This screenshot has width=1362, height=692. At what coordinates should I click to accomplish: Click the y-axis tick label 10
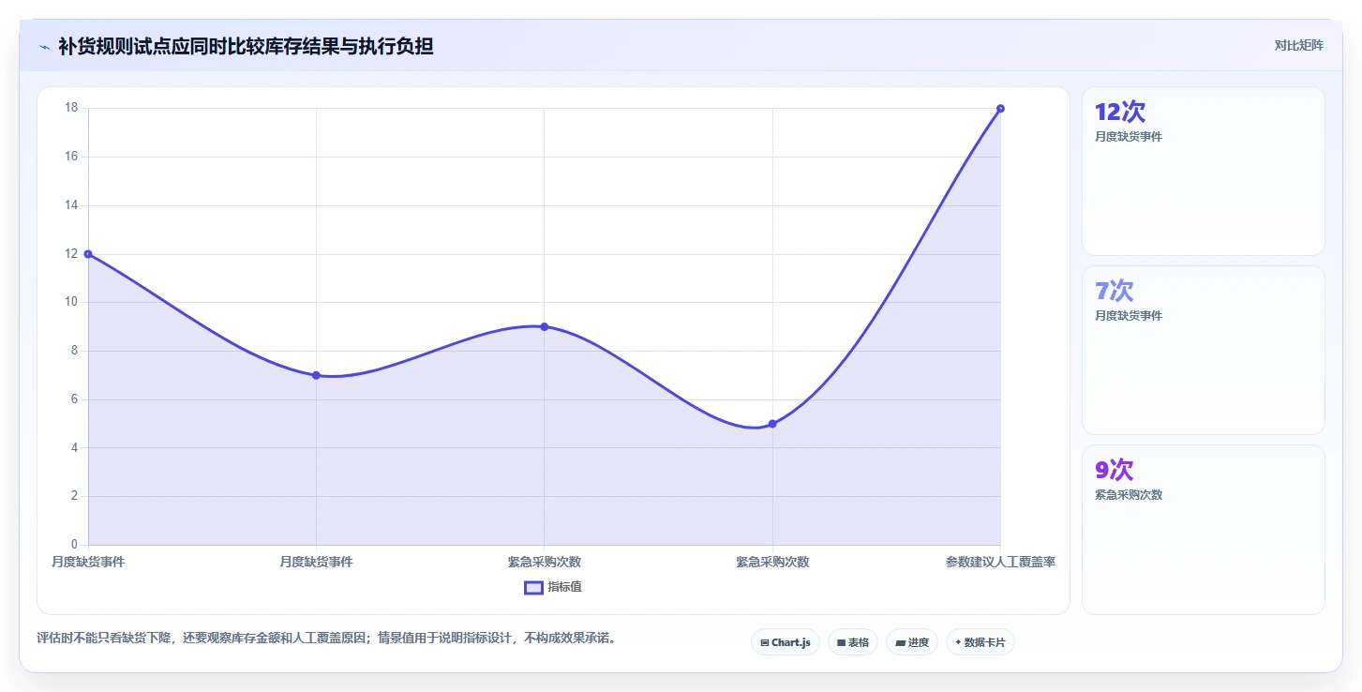coord(71,302)
